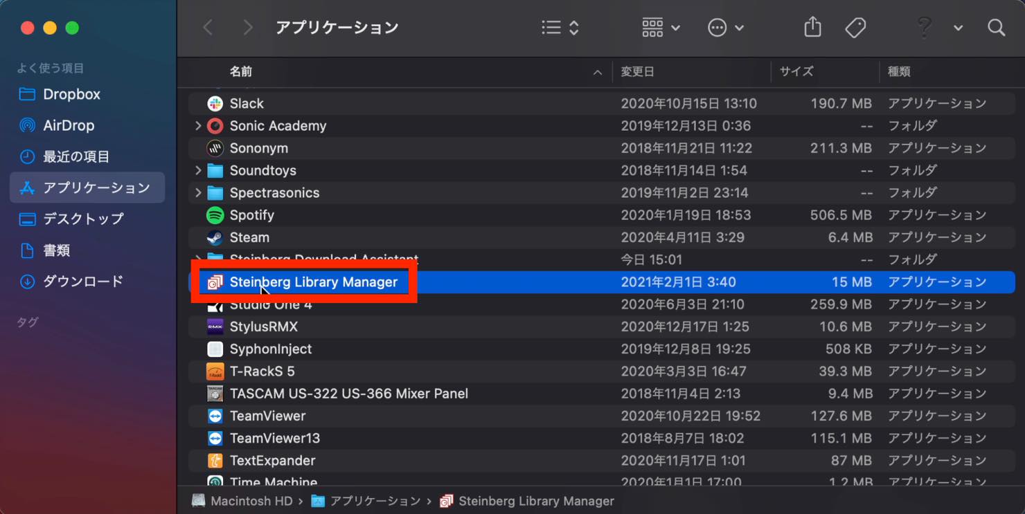Click Macintosh HD in the path bar
This screenshot has height=514, width=1025.
(242, 501)
